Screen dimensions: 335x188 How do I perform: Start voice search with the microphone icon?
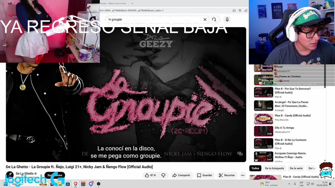click(227, 19)
